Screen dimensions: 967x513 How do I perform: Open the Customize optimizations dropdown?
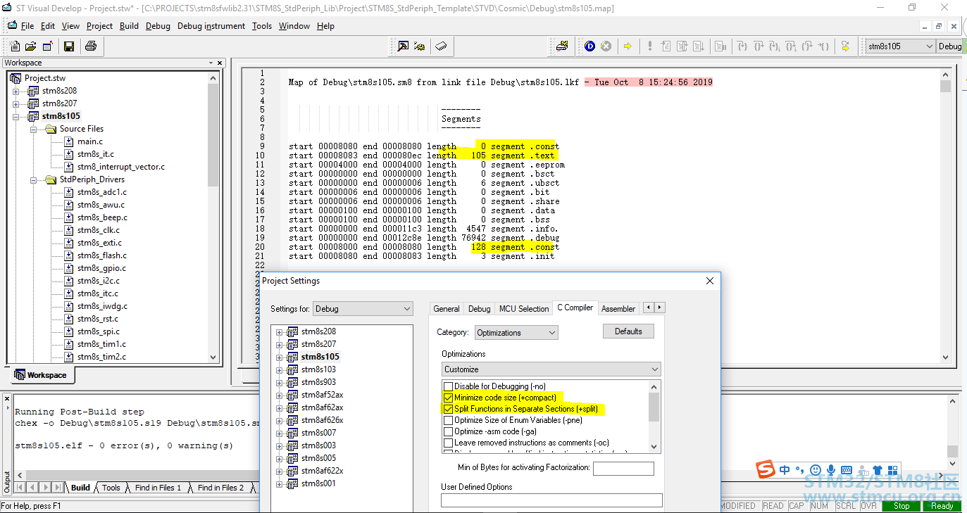pos(551,369)
